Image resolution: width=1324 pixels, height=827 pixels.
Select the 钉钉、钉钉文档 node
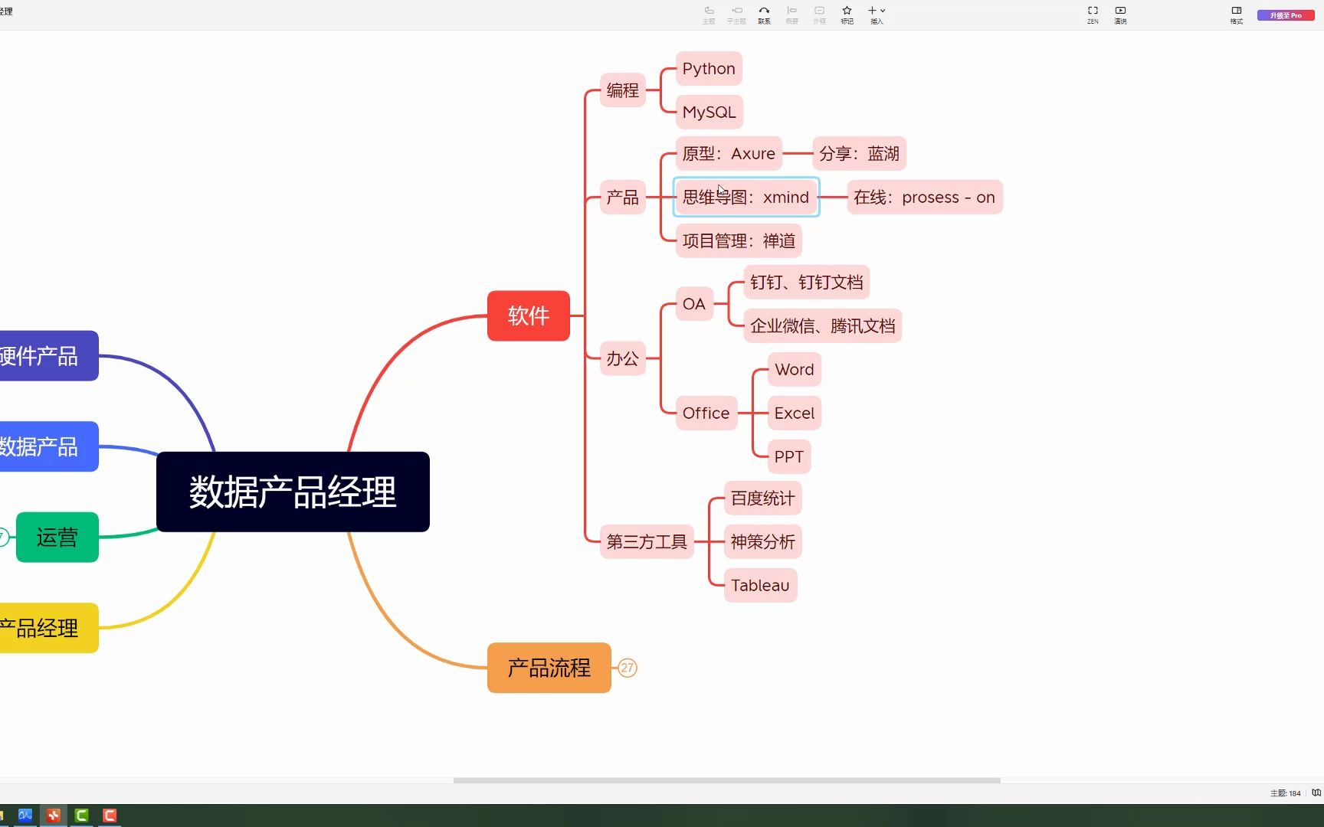pos(807,283)
